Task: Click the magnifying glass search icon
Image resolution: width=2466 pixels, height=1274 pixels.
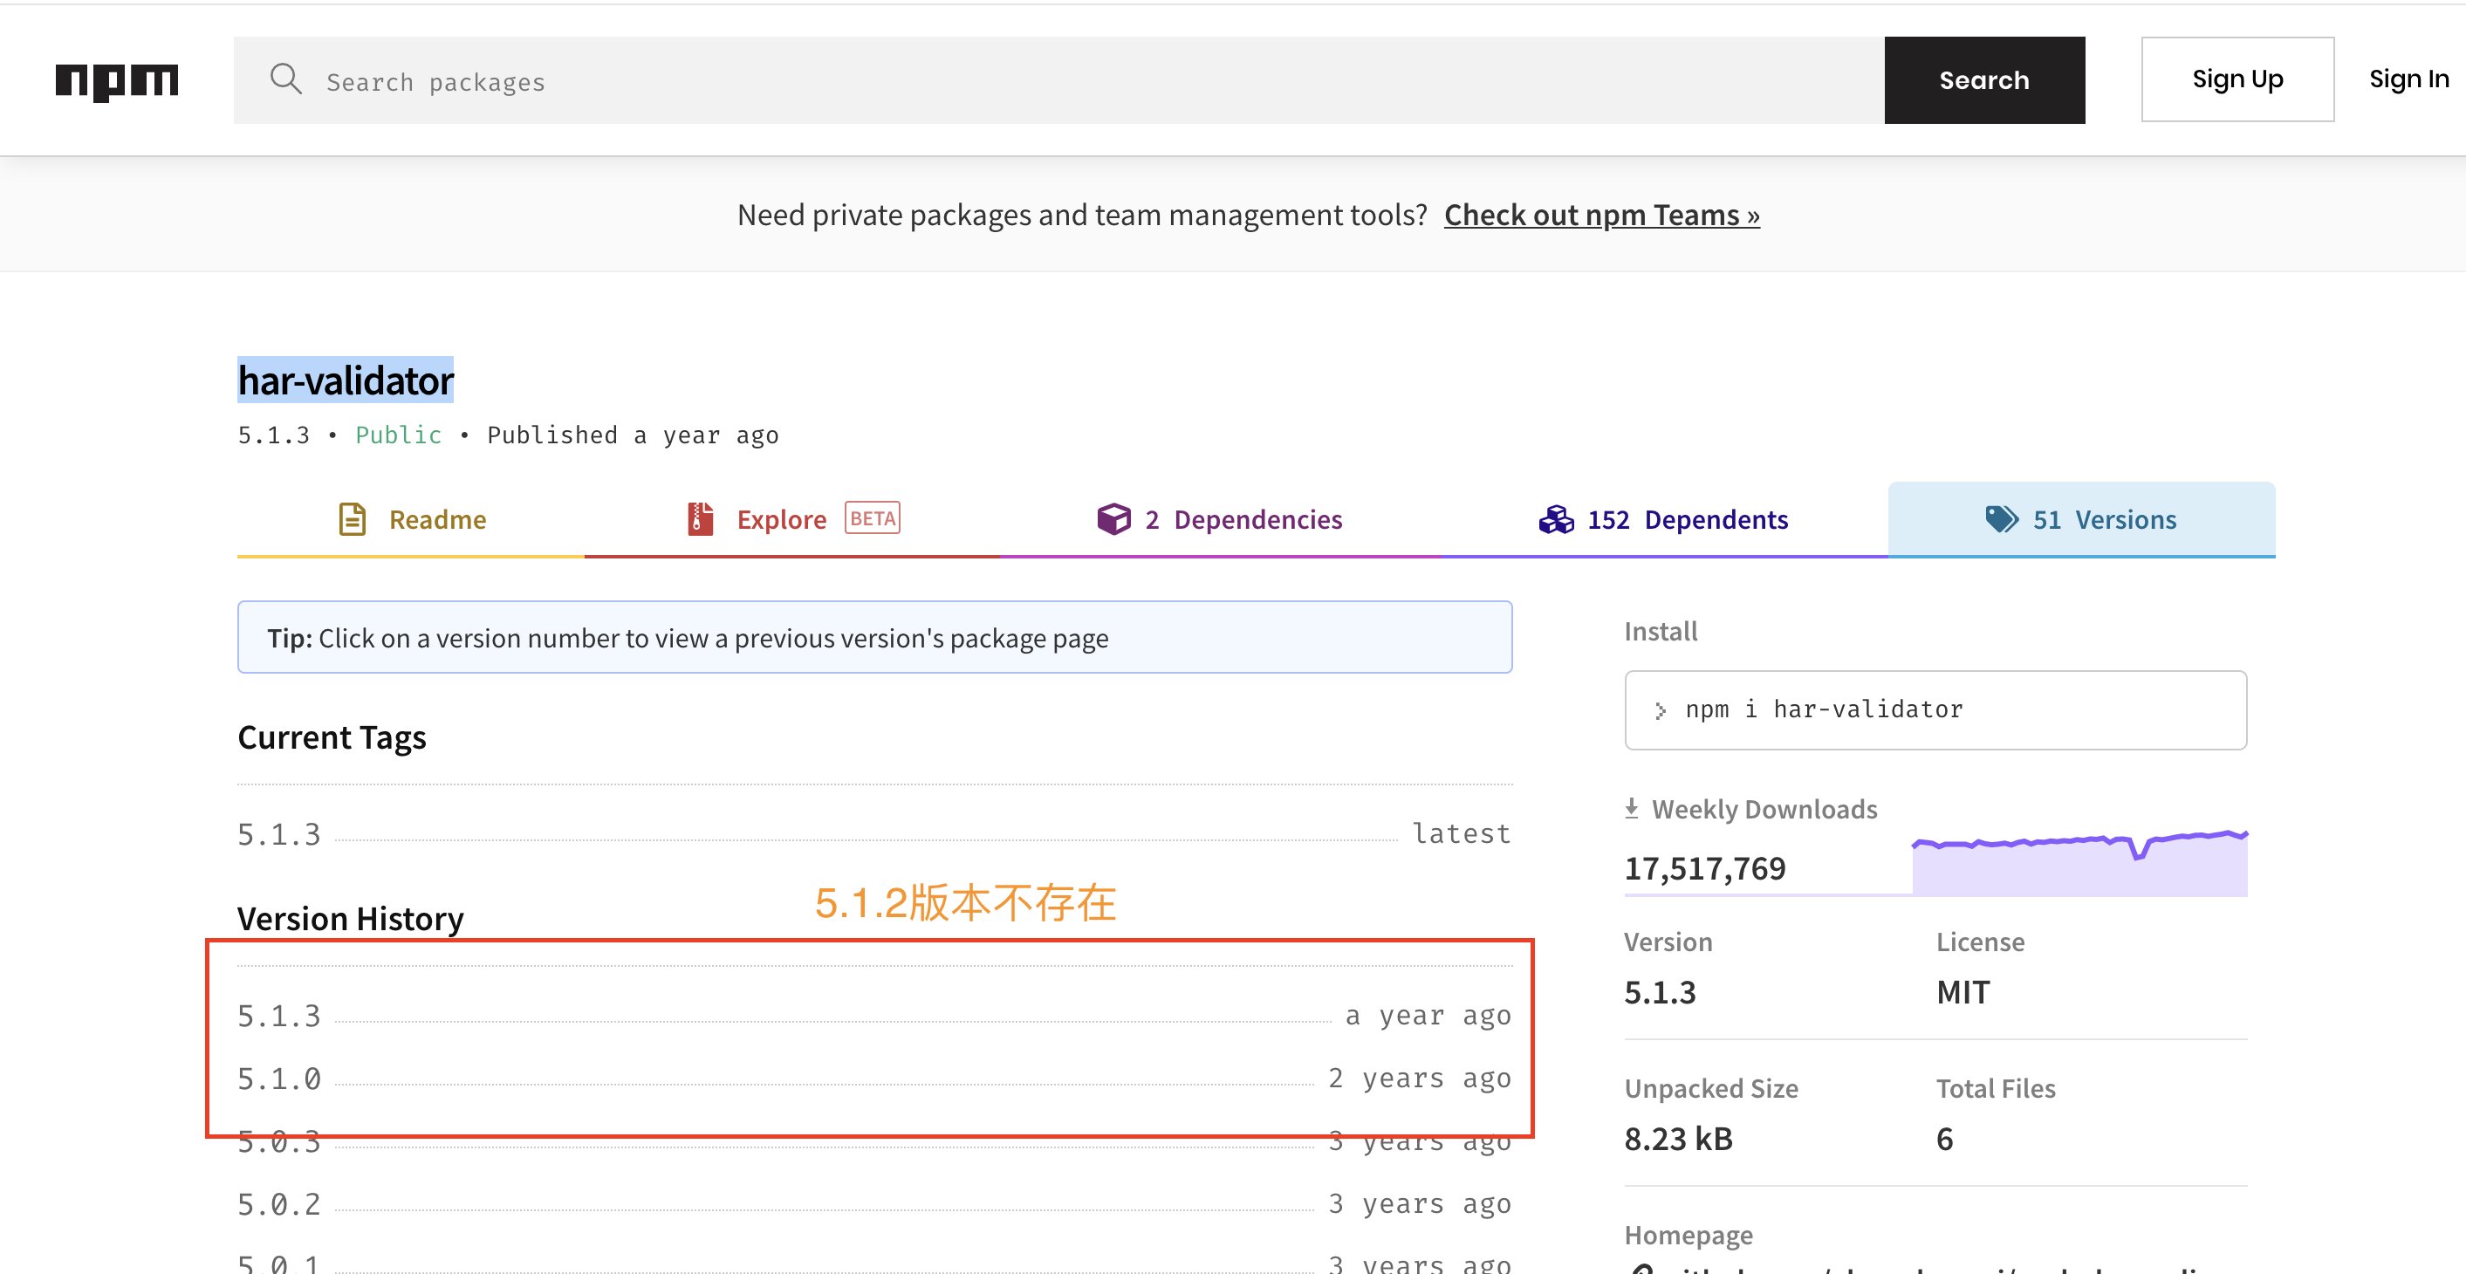Action: click(285, 79)
